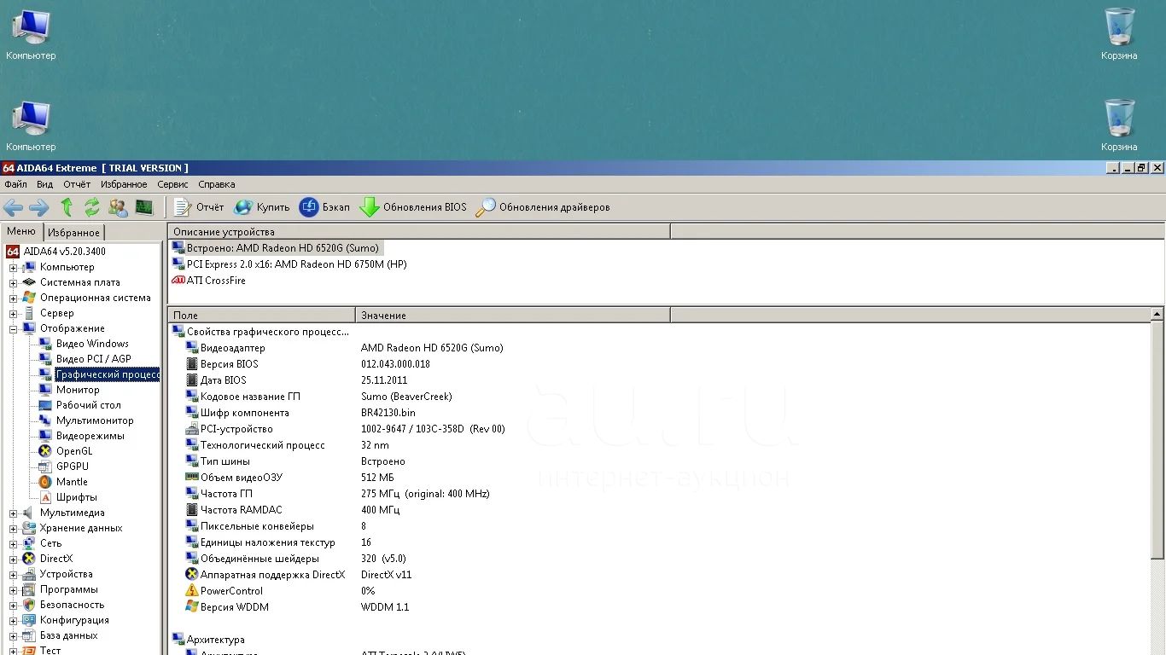Screen dimensions: 1166x655
Task: Expand the Сервер tree node
Action: coord(13,314)
